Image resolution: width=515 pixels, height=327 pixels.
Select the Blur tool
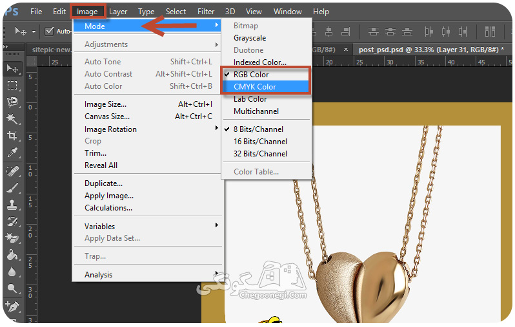click(12, 272)
